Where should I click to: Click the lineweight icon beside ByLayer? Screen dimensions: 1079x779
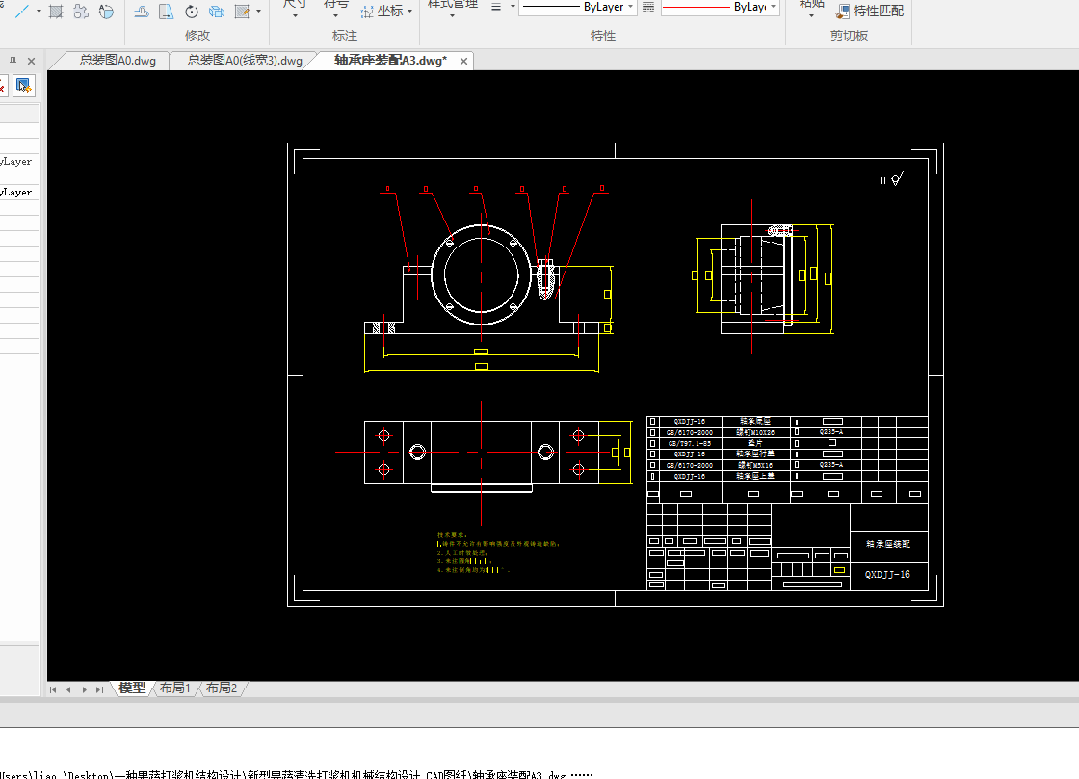click(647, 7)
